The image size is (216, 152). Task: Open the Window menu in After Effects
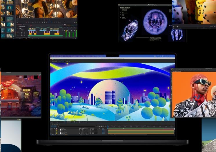coord(97,56)
